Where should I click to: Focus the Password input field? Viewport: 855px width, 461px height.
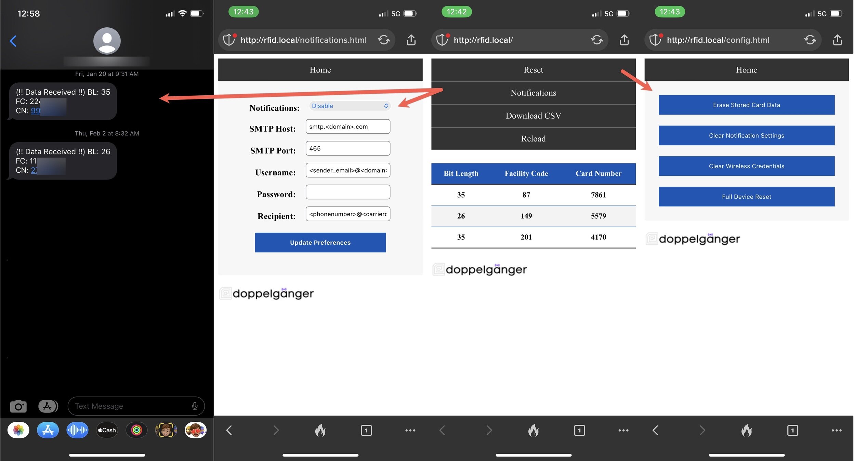(347, 192)
